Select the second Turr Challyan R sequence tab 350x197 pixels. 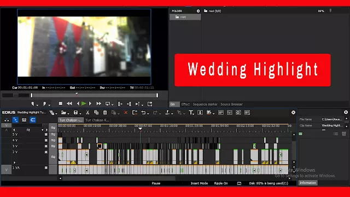coord(97,120)
